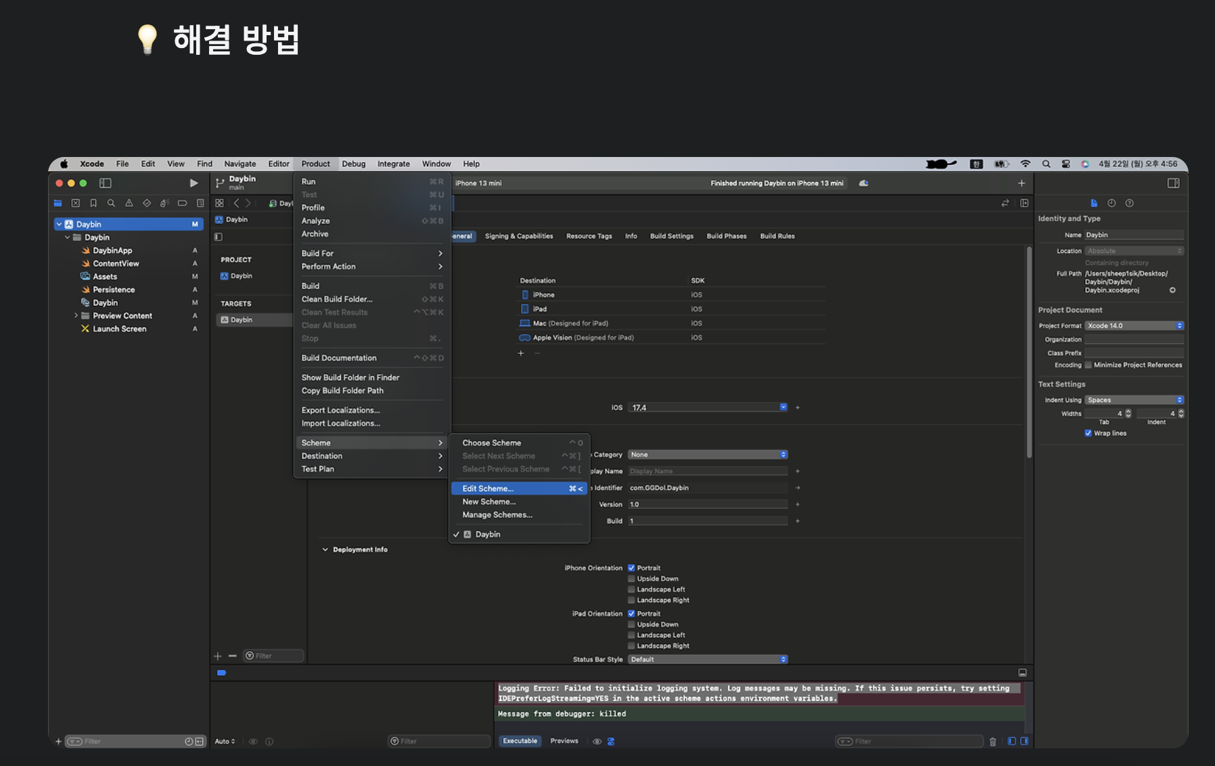This screenshot has height=766, width=1215.
Task: Toggle console eye visibility icon
Action: 597,742
